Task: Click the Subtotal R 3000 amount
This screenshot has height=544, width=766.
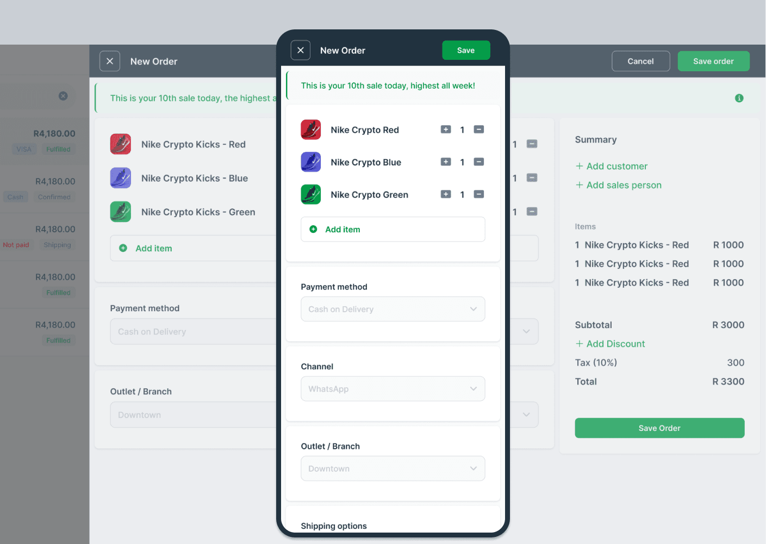Action: coord(728,325)
